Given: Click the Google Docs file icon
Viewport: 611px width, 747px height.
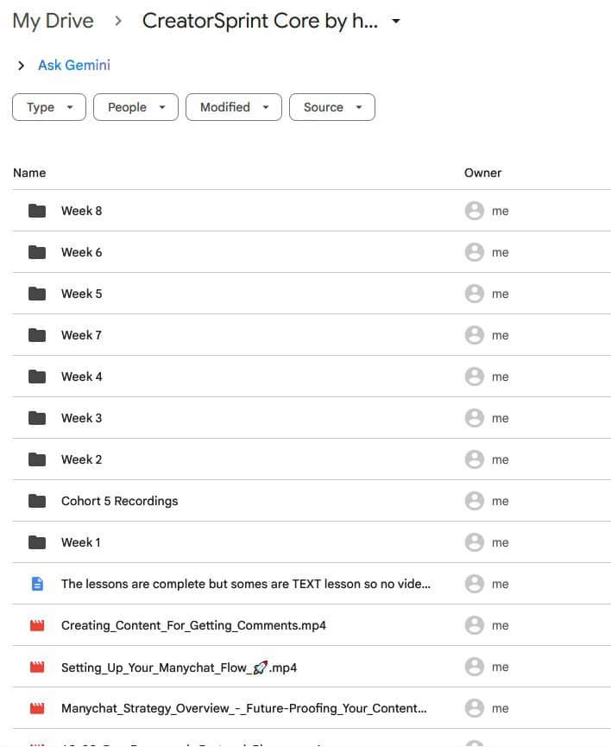Looking at the screenshot, I should coord(36,584).
